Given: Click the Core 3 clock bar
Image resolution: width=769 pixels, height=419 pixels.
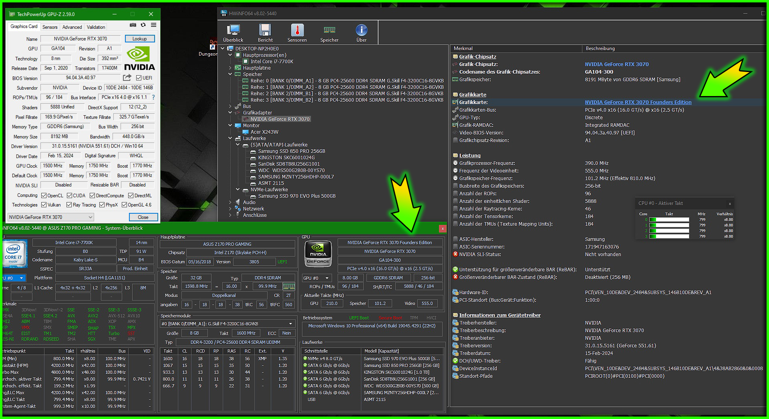Looking at the screenshot, I should pos(669,237).
